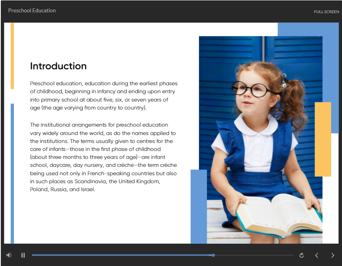Replay the current slide
The width and height of the screenshot is (342, 266).
click(301, 255)
